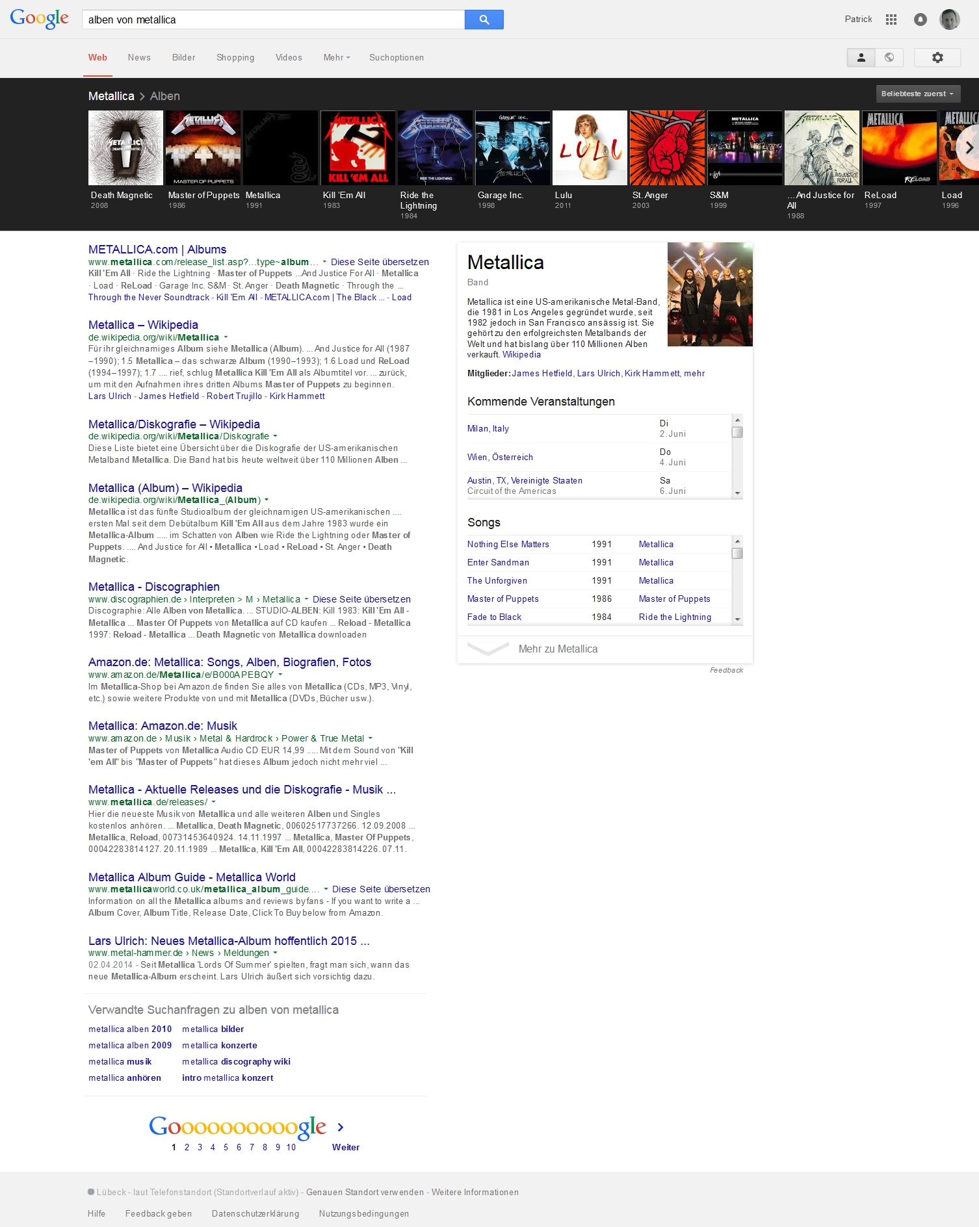The height and width of the screenshot is (1227, 979).
Task: Select the Web tab
Action: click(98, 58)
